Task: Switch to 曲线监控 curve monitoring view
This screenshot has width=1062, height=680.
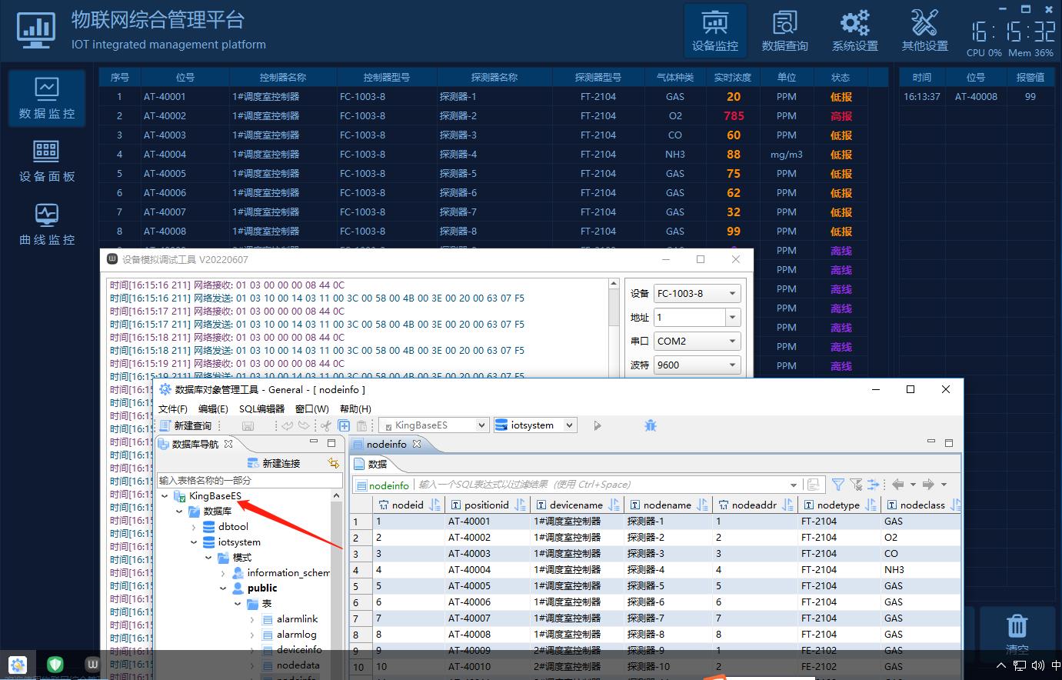Action: click(47, 225)
